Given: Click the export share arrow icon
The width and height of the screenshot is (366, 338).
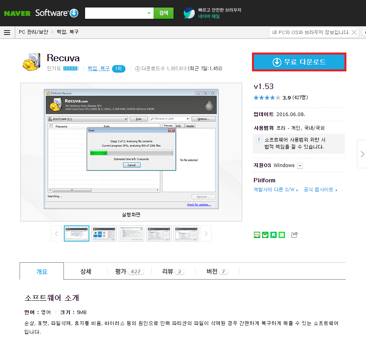Looking at the screenshot, I should point(295,234).
